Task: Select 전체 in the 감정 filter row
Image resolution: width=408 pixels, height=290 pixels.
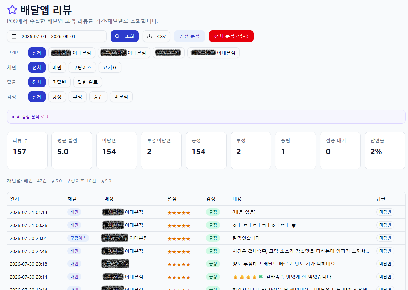Action: click(x=37, y=97)
